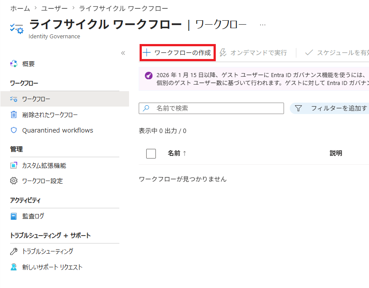Screen dimensions: 369x288
Task: Click the shield icon for Quarantined workflows
Action: pyautogui.click(x=14, y=130)
